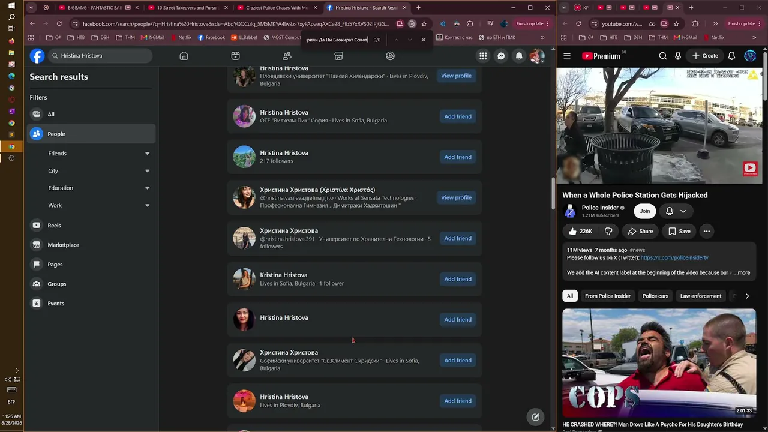Open the Facebook Reels video icon in top navigation
This screenshot has width=768, height=432.
point(235,56)
